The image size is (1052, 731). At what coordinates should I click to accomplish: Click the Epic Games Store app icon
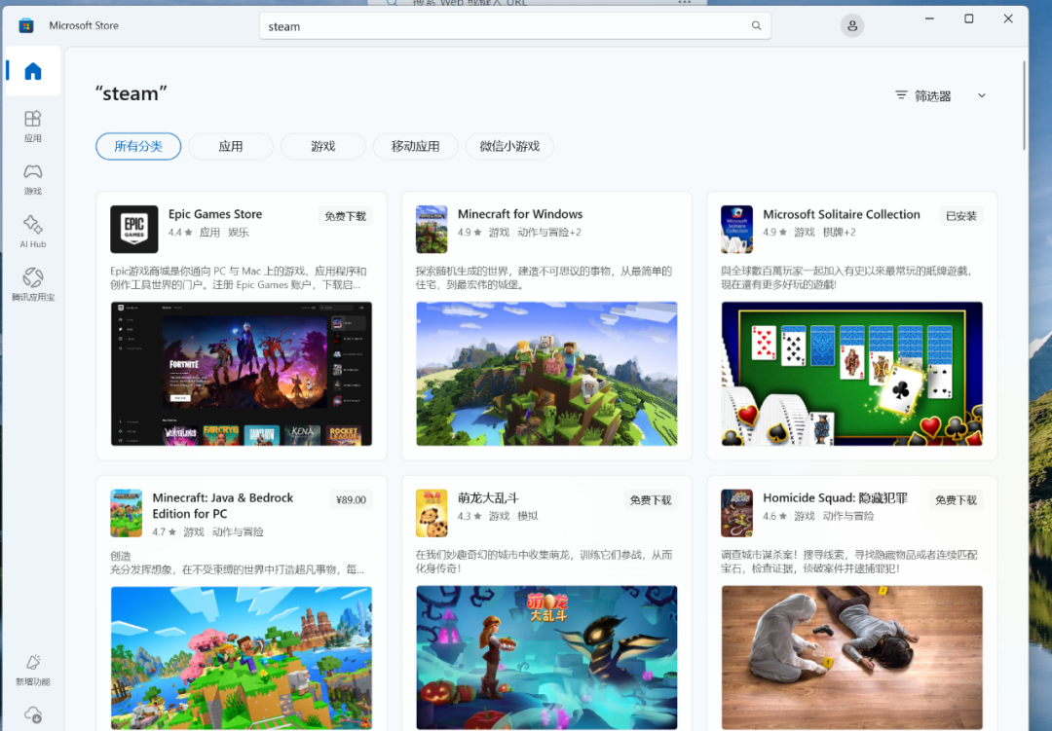click(x=134, y=230)
